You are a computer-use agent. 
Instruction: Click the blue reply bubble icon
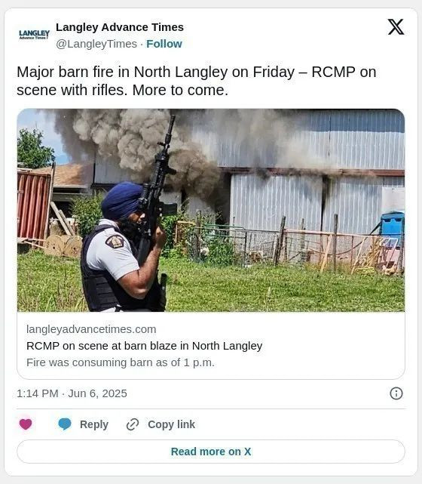tap(65, 424)
